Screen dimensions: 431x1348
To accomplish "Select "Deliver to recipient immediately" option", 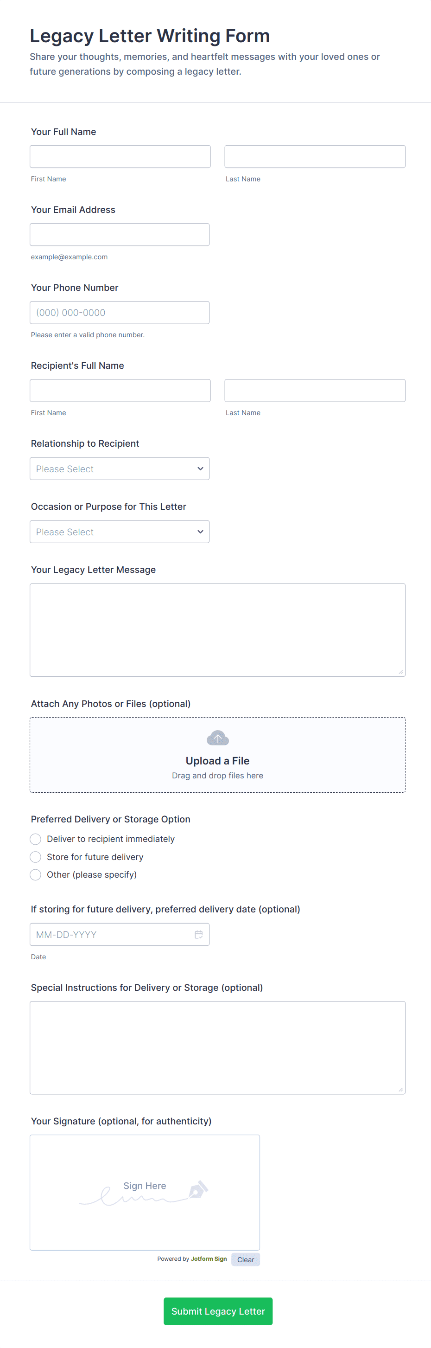I will click(x=36, y=839).
